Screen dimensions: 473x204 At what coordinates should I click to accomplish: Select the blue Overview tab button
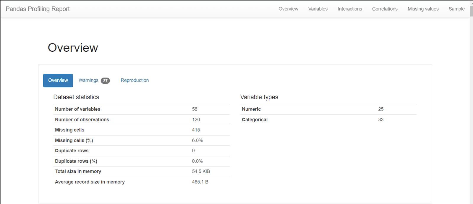pyautogui.click(x=58, y=80)
